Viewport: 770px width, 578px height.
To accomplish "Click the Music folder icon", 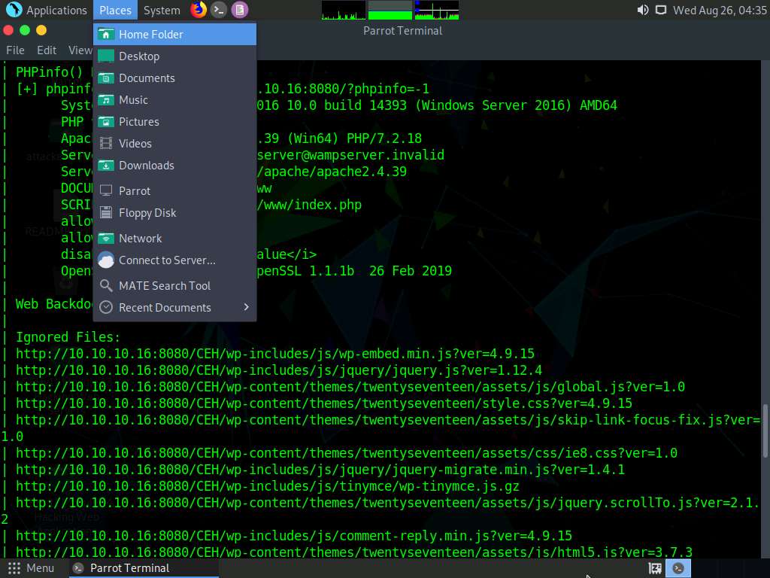I will click(105, 100).
